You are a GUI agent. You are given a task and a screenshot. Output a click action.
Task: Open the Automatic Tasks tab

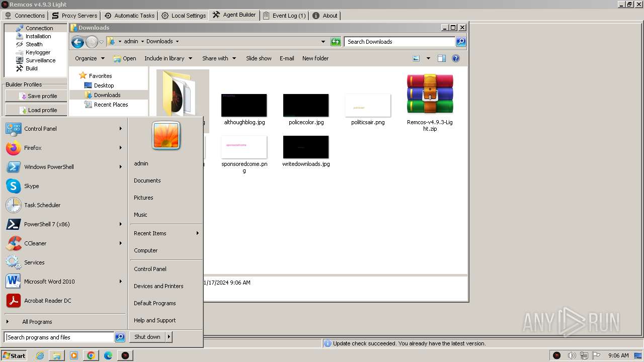pyautogui.click(x=129, y=16)
